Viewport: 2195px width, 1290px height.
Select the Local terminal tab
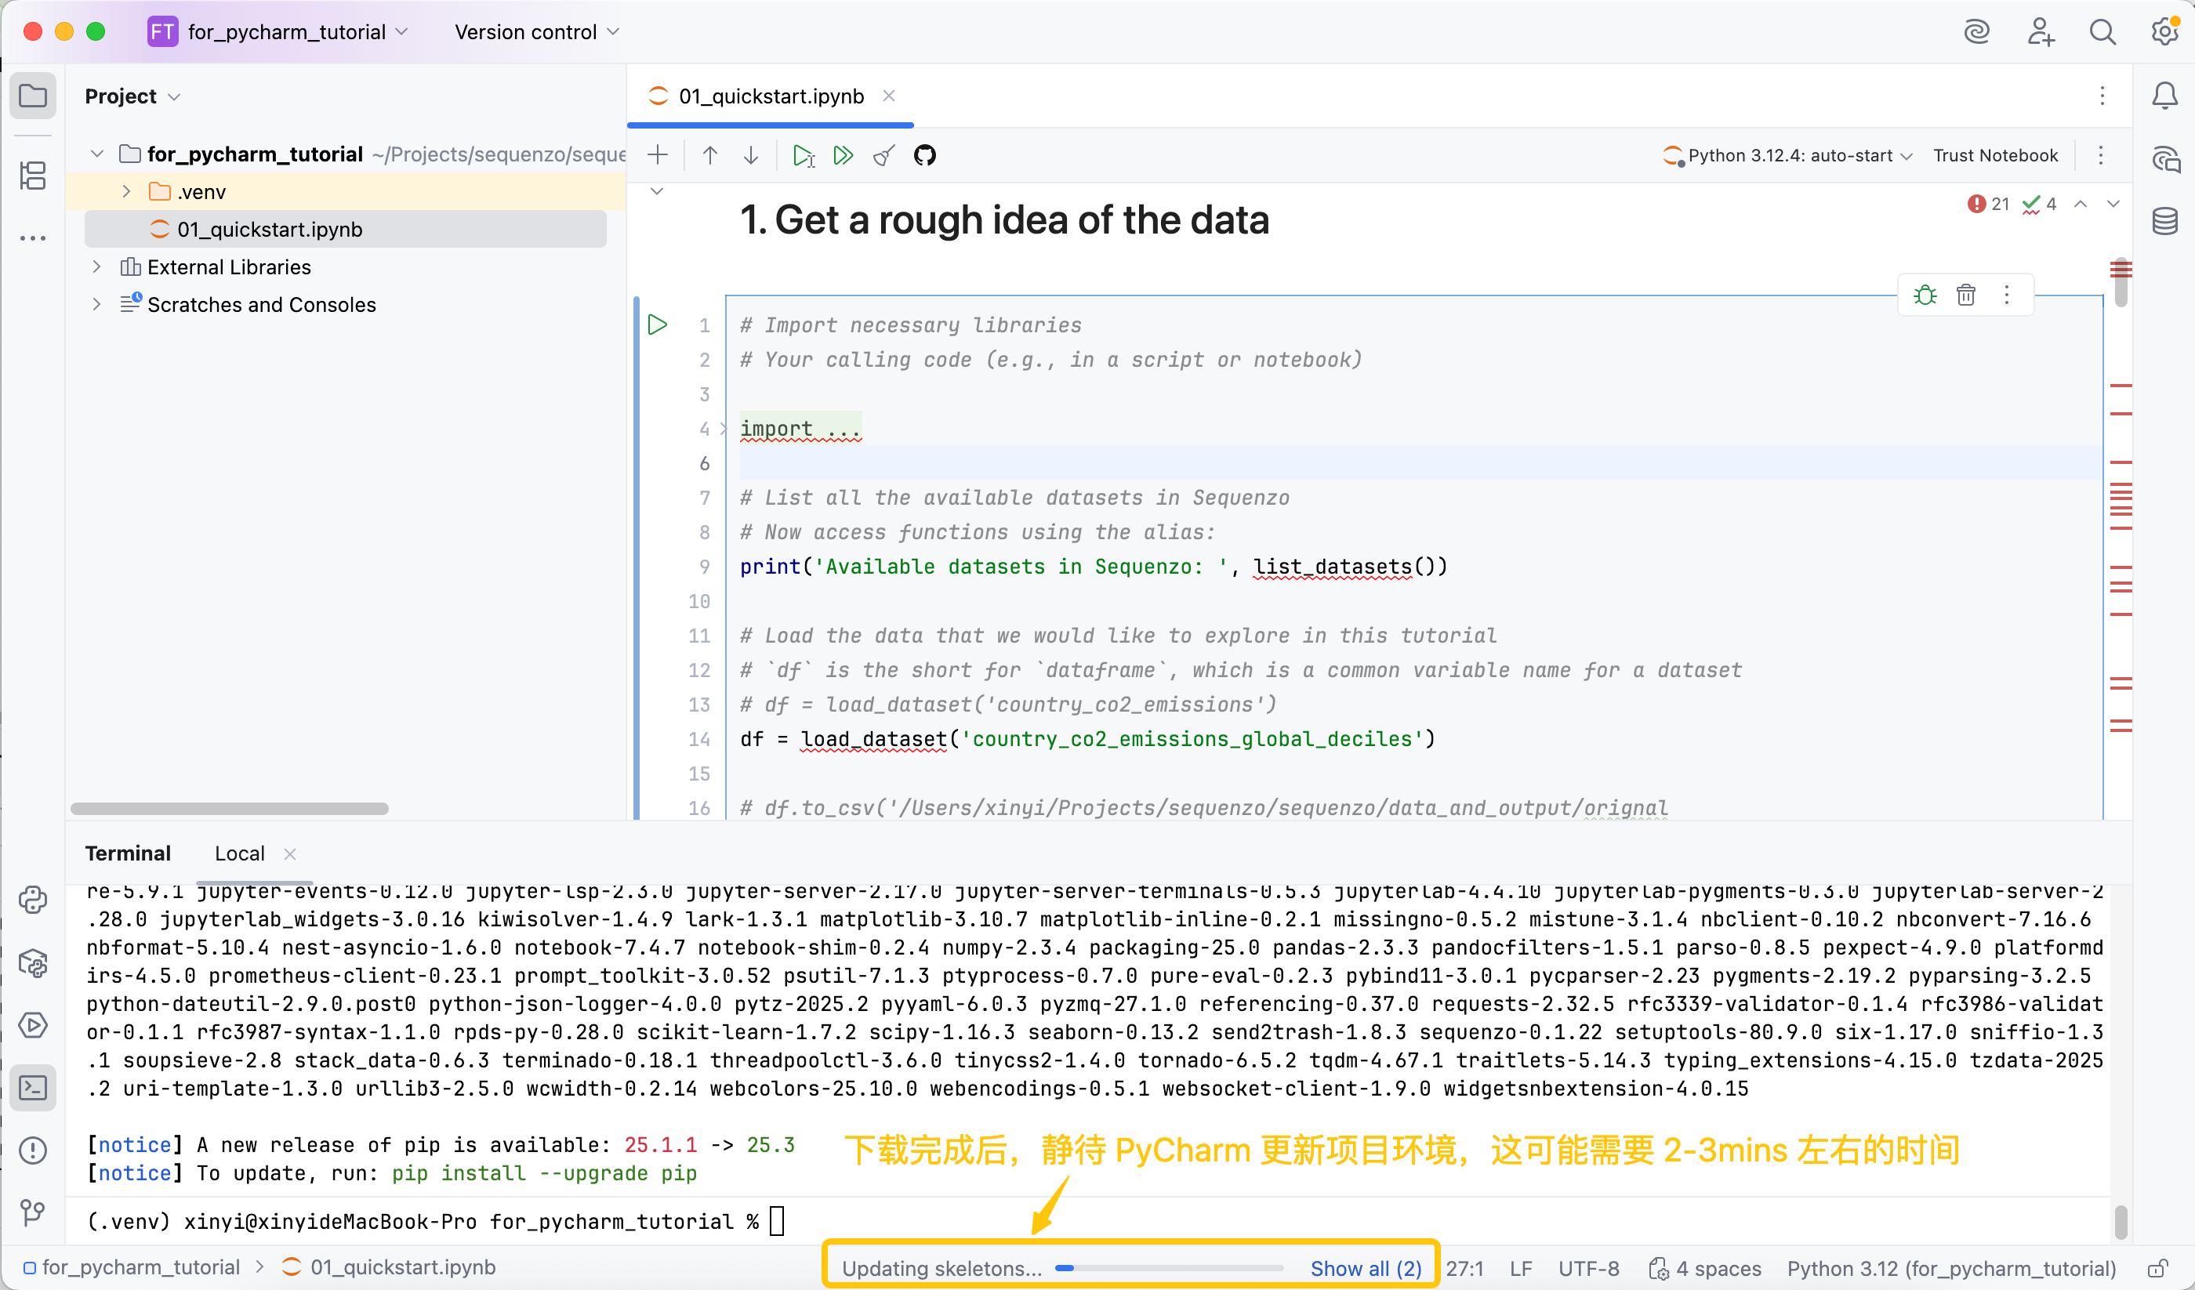click(x=240, y=853)
